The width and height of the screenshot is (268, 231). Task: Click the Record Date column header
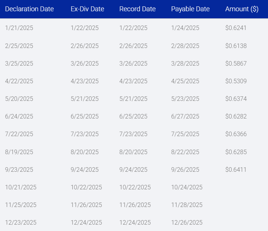tap(137, 9)
